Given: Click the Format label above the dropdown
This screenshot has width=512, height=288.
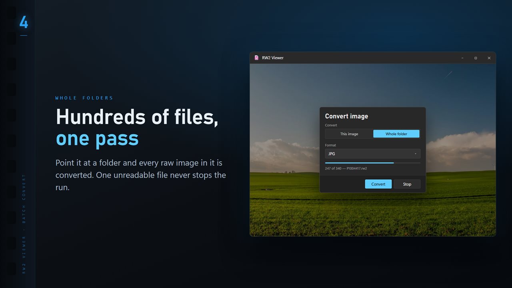Looking at the screenshot, I should pos(330,145).
